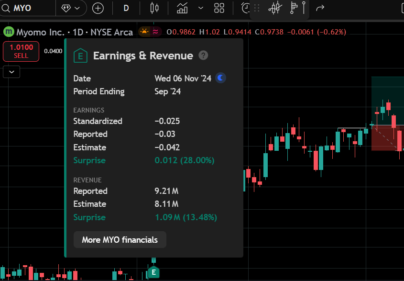
Task: Click the 1.0100 SELL button
Action: (x=21, y=51)
